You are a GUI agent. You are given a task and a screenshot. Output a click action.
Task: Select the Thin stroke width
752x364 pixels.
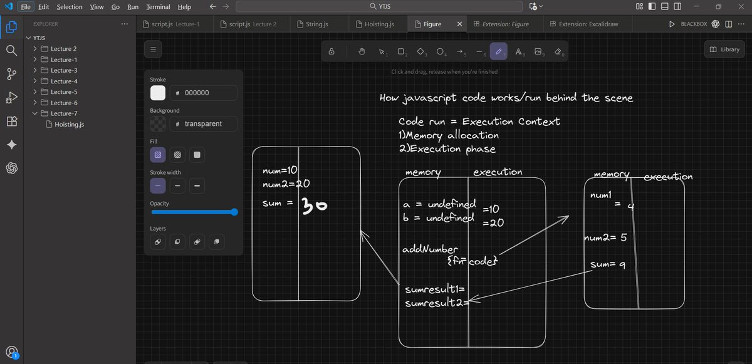click(x=158, y=185)
